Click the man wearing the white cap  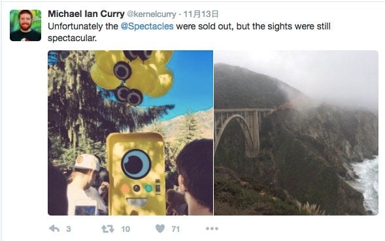84,184
